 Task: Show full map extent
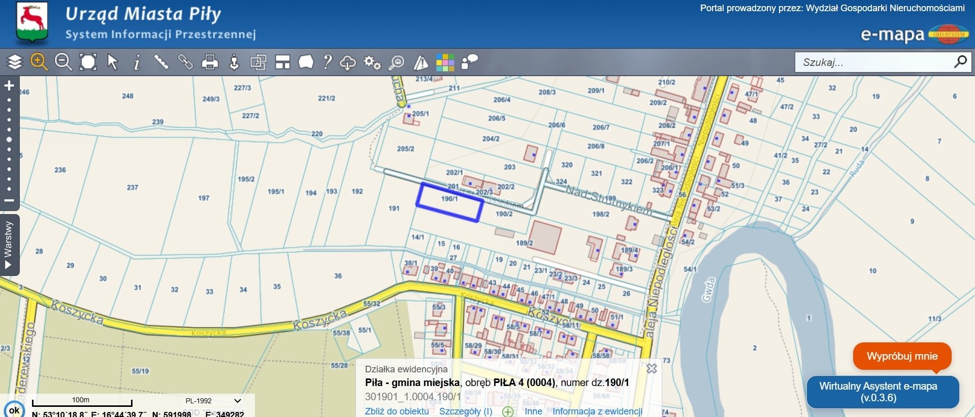(88, 62)
